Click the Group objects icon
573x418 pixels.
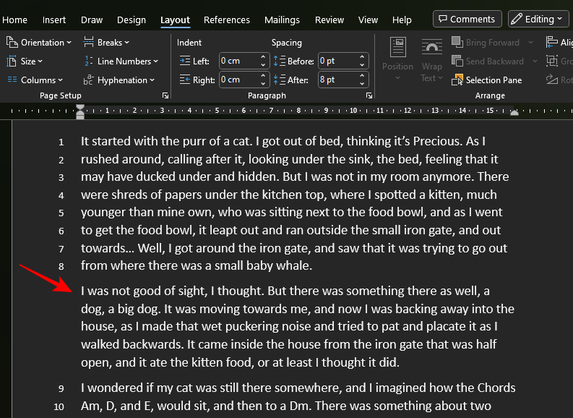552,61
